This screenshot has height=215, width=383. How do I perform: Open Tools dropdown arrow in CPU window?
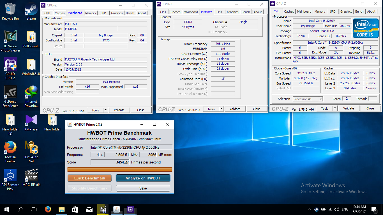click(x=335, y=108)
